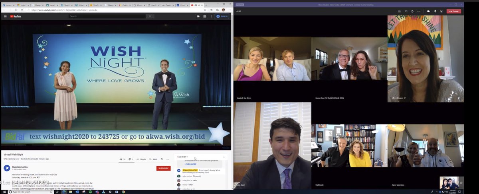Screen dimensions: 479x194
Task: Toggle Teams share content tray
Action: tap(441, 11)
